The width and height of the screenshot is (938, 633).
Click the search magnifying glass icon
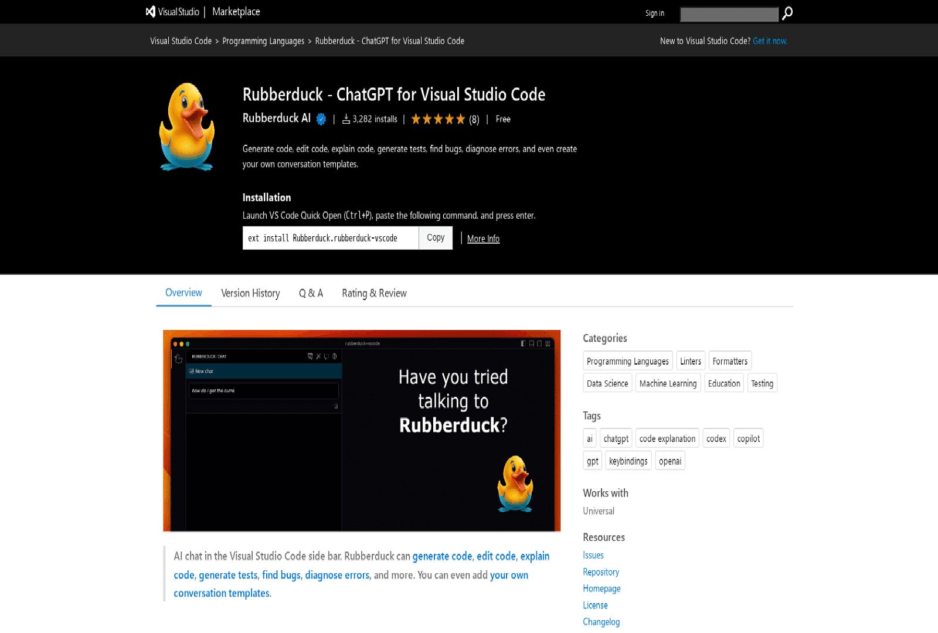pos(789,12)
